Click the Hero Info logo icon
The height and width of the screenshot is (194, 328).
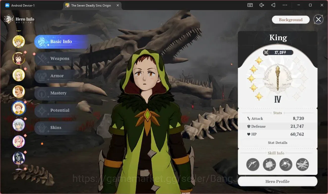click(9, 19)
